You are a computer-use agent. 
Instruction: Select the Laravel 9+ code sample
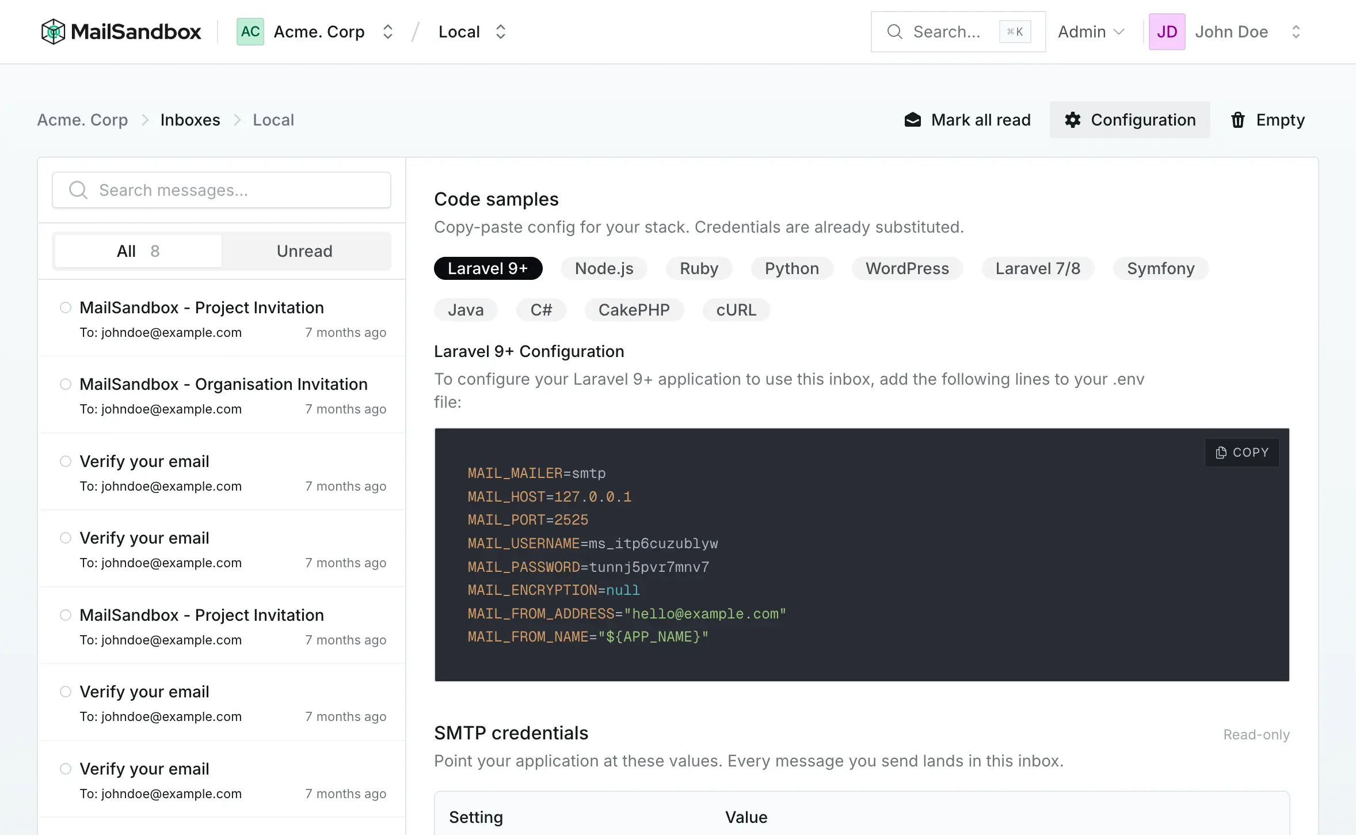point(488,268)
